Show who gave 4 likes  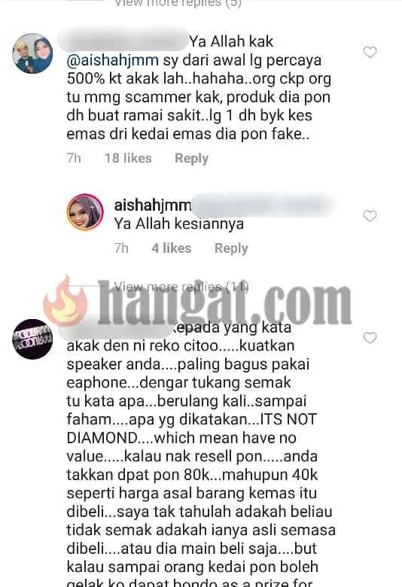pyautogui.click(x=172, y=248)
